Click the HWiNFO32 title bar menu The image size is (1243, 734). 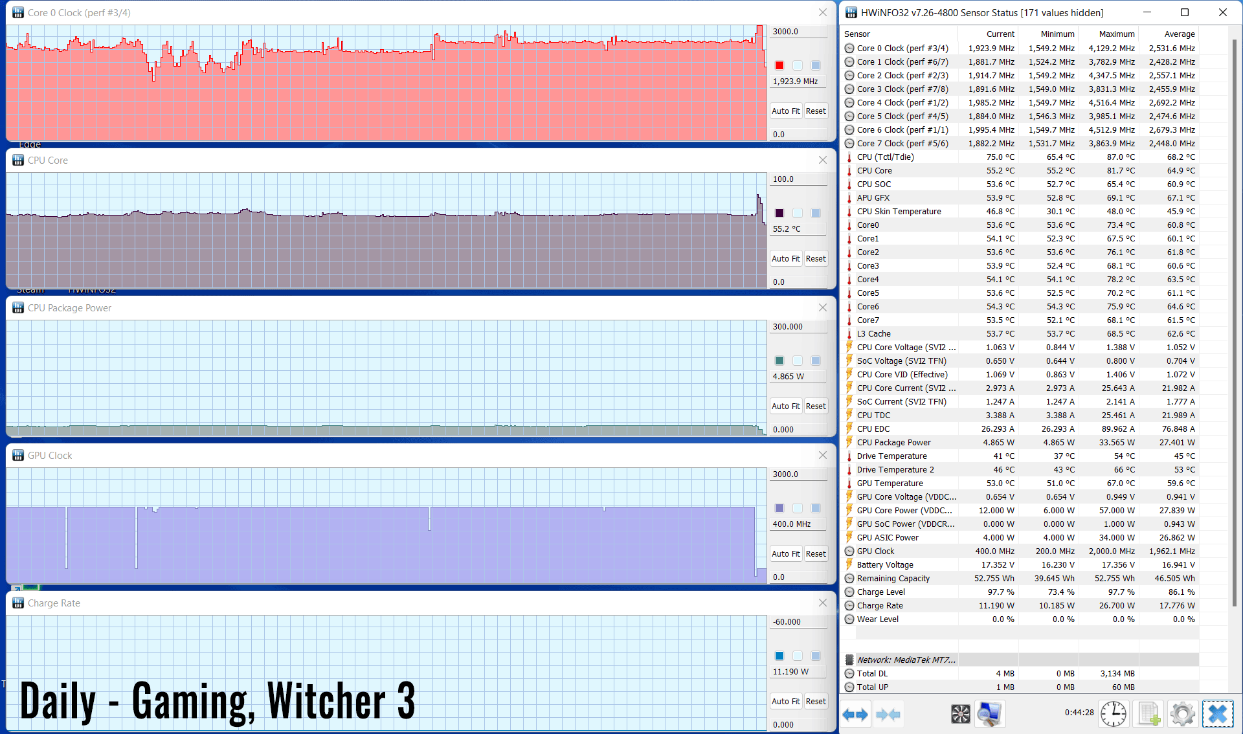(x=851, y=12)
